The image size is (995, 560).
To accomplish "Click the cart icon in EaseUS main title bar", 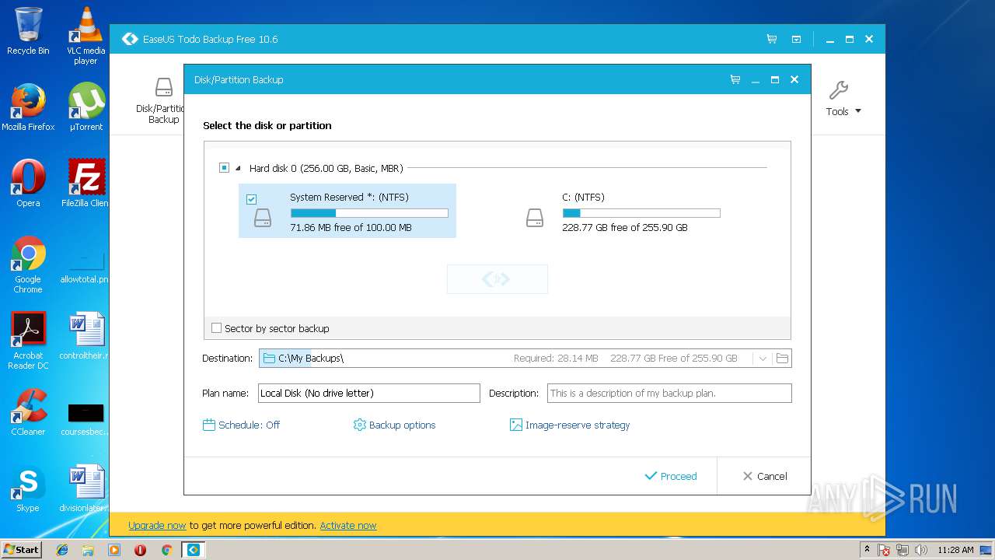I will [771, 39].
